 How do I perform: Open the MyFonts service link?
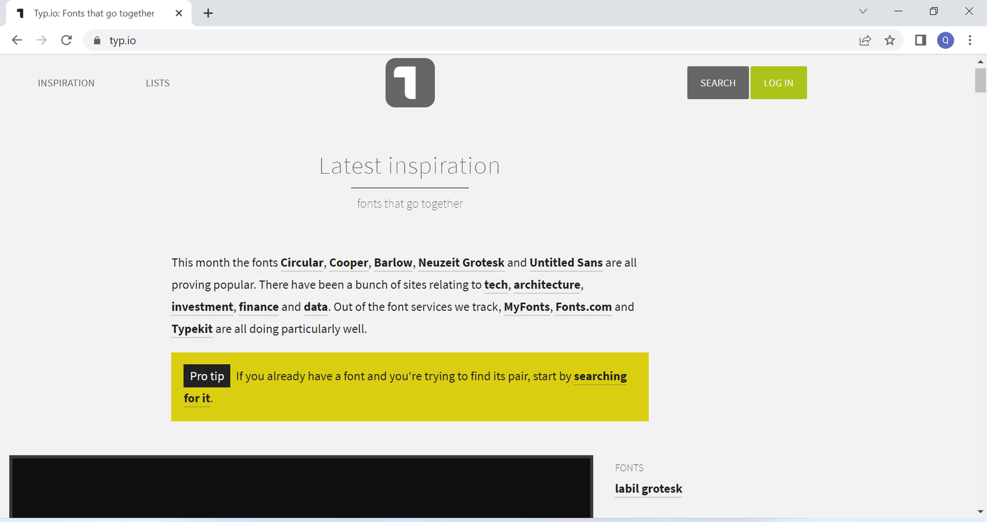pyautogui.click(x=527, y=307)
